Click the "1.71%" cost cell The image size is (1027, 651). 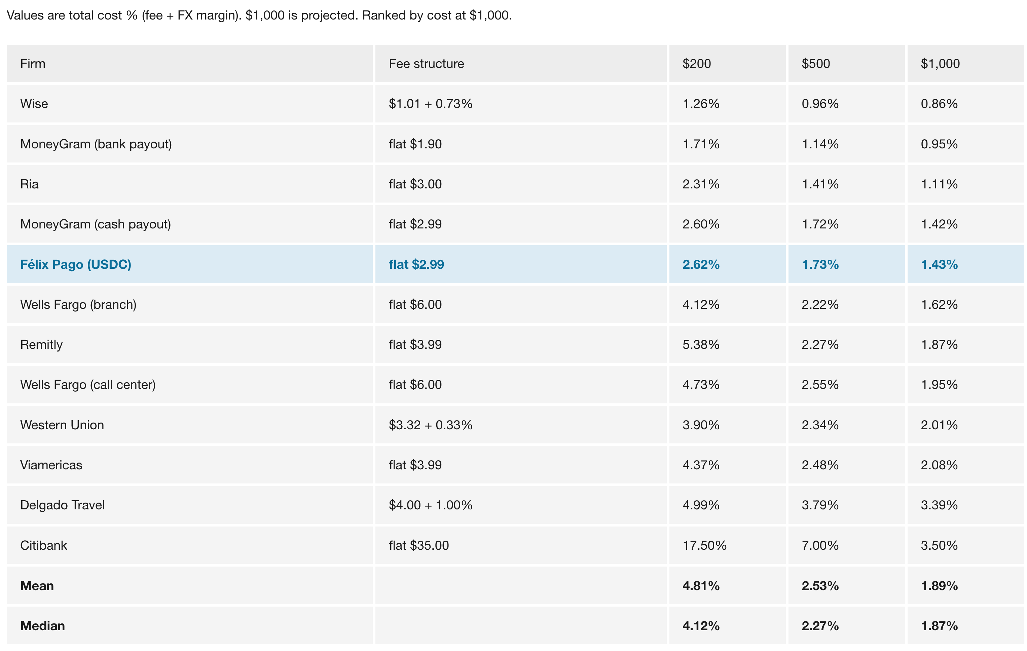[727, 144]
